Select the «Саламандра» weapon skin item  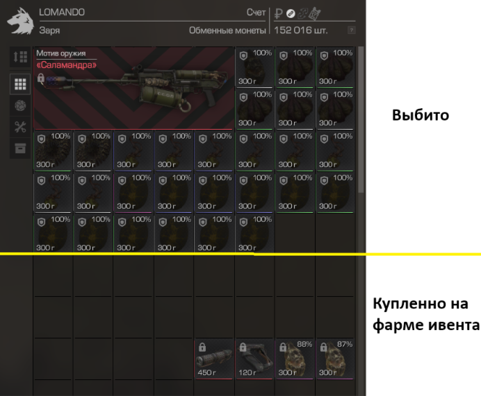133,88
